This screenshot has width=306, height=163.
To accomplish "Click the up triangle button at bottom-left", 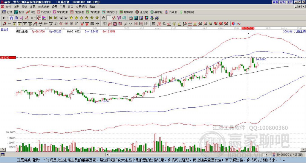I will (2, 149).
